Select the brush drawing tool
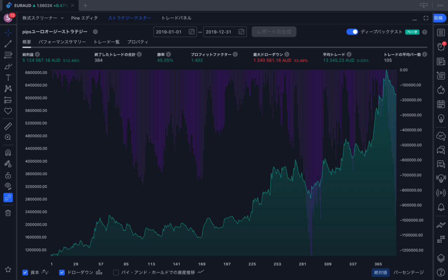 point(8,66)
